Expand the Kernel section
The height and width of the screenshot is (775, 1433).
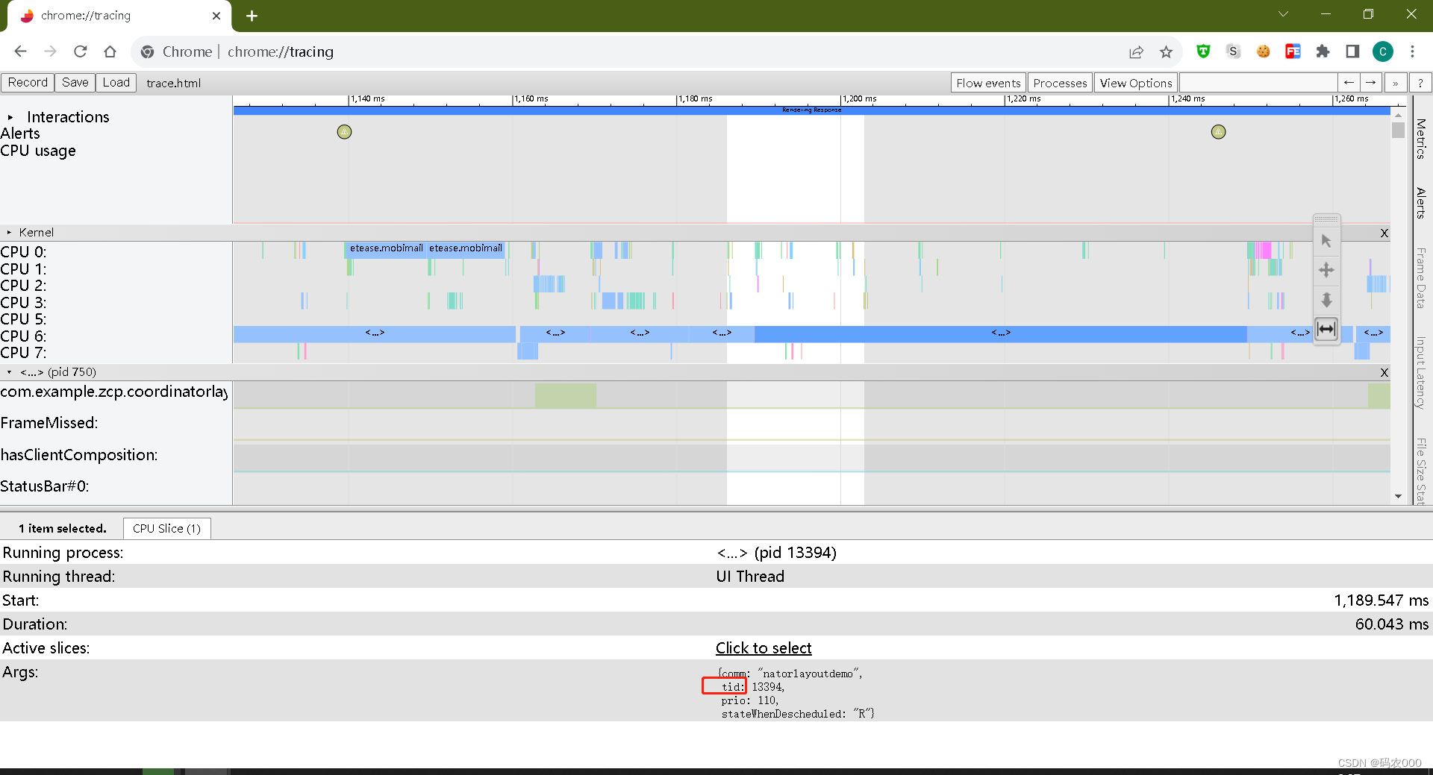coord(9,233)
